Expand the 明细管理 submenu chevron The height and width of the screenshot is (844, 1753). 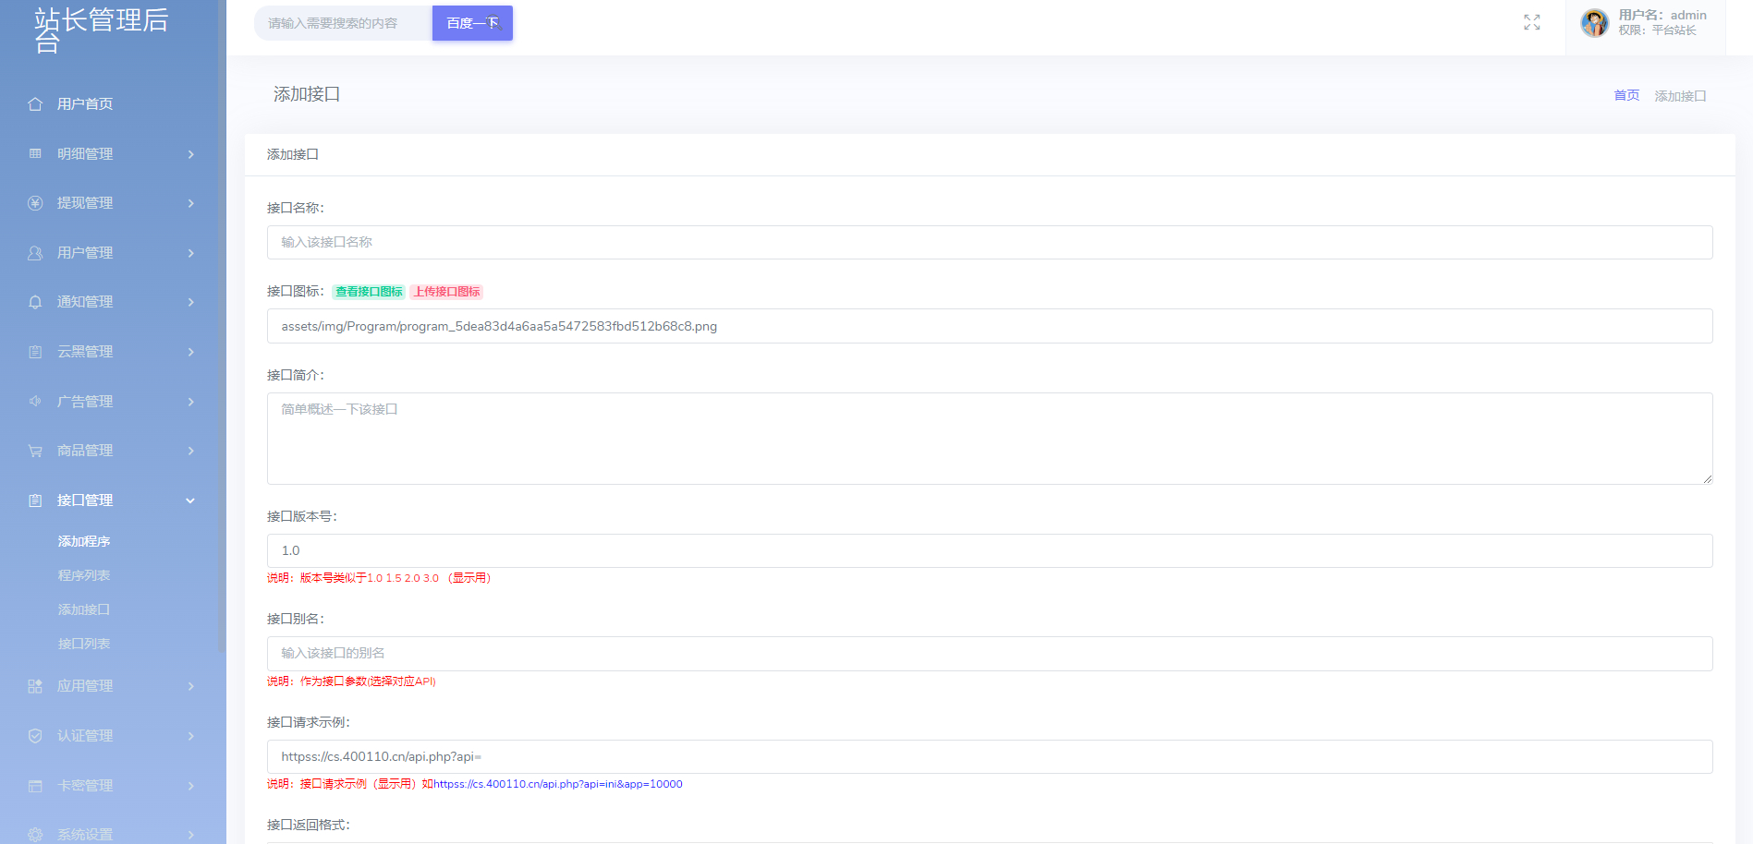(x=190, y=154)
